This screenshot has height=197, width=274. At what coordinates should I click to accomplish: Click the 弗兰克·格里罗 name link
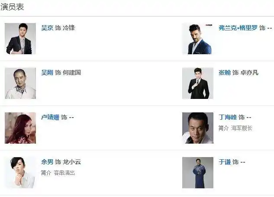click(x=238, y=28)
